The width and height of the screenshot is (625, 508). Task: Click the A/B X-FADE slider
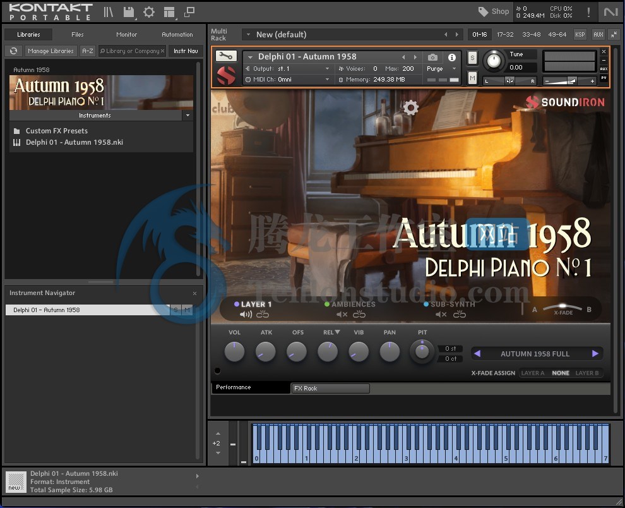coord(562,308)
